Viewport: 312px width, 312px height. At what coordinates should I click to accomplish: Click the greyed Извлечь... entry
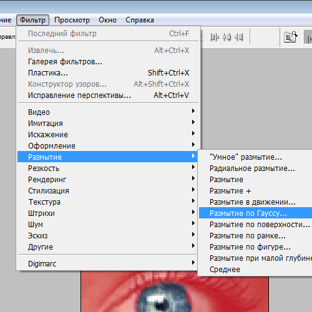click(x=109, y=51)
